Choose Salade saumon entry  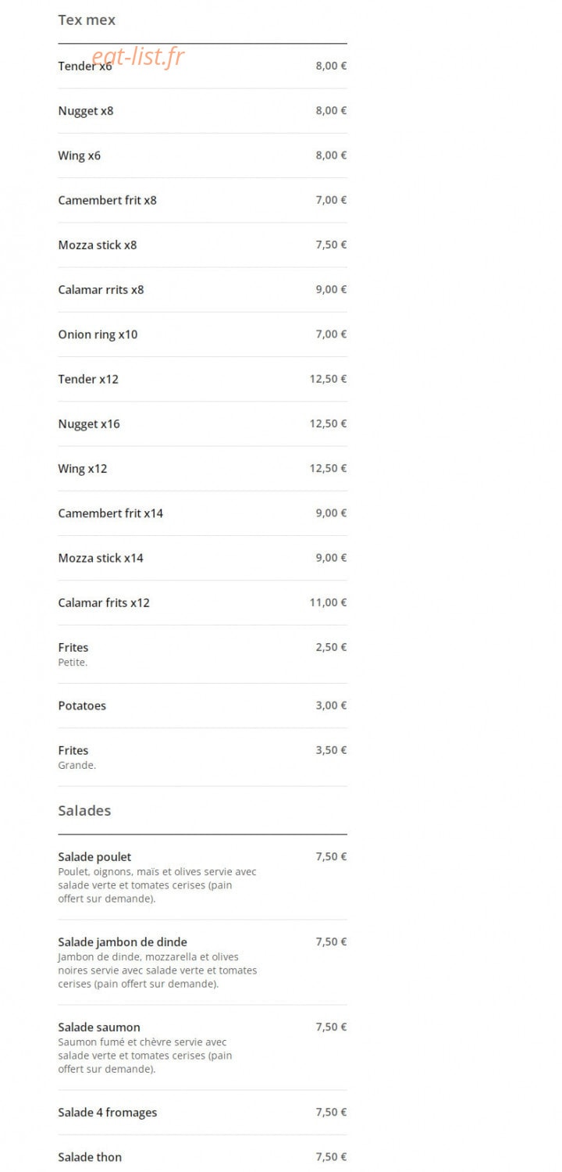pyautogui.click(x=202, y=1048)
